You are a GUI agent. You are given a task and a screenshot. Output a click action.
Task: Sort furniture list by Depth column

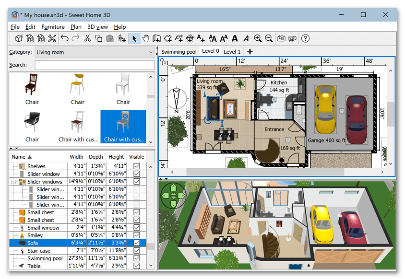96,157
